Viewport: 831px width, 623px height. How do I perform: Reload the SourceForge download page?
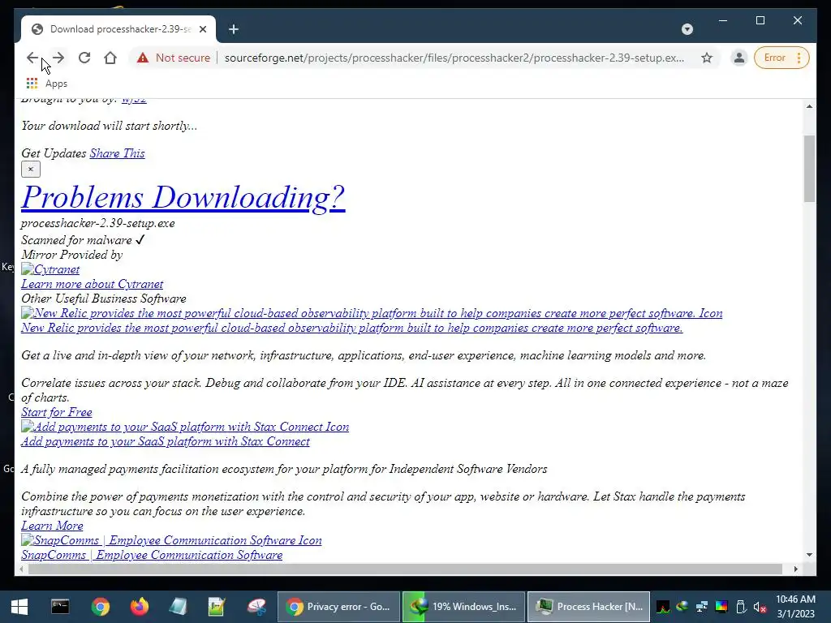coord(84,58)
